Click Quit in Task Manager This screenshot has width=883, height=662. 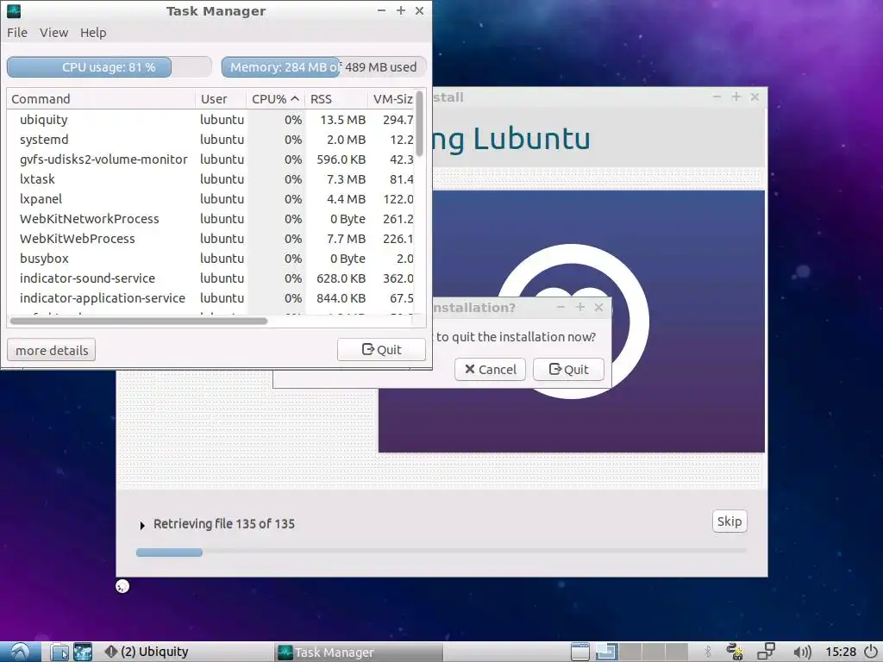(381, 350)
